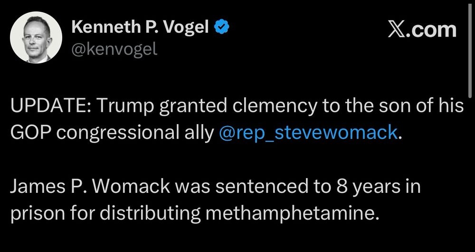Click the @kenvogel handle
475x252 pixels.
(x=114, y=49)
